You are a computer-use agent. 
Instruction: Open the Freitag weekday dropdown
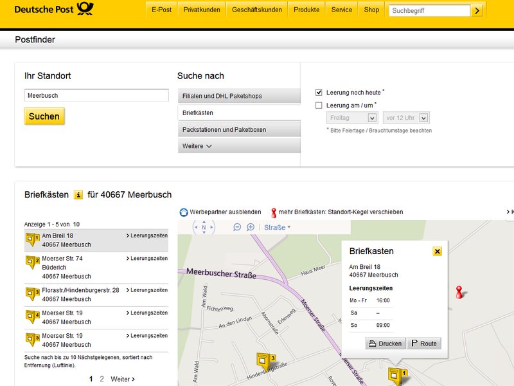click(352, 118)
